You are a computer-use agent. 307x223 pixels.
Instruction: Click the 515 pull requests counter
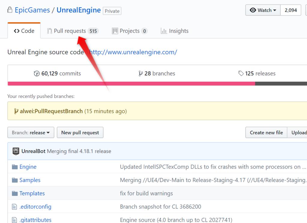93,31
